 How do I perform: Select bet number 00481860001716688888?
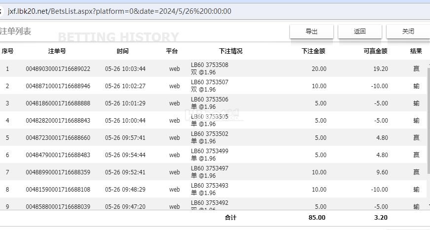pos(58,103)
